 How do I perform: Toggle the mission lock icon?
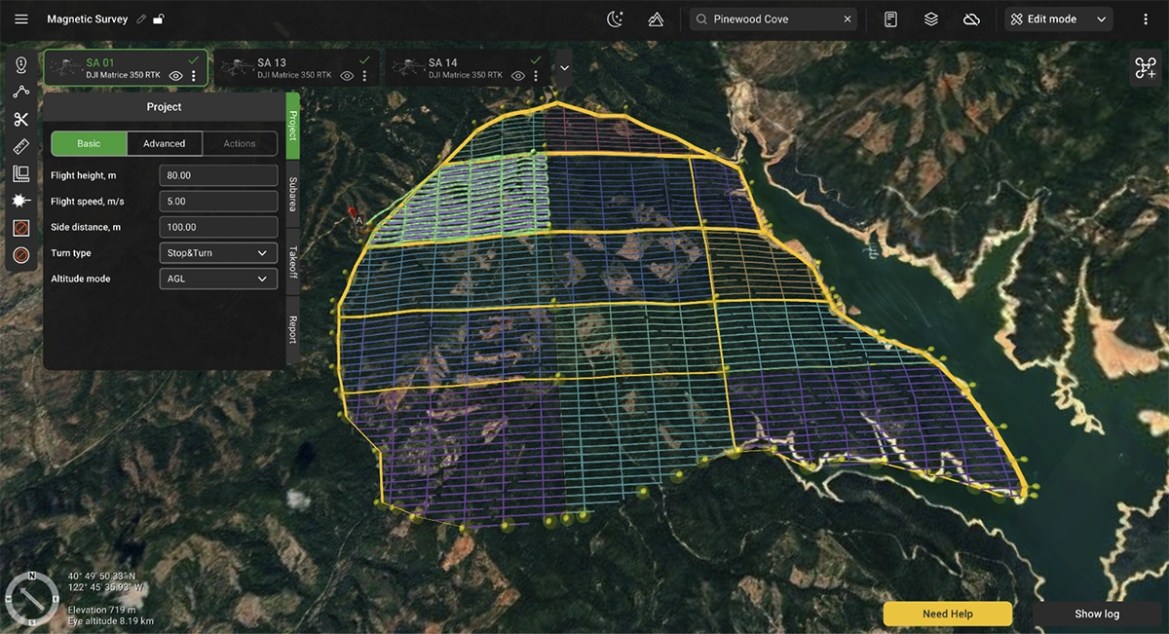coord(159,19)
